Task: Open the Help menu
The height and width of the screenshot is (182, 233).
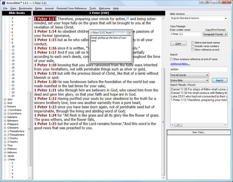Action: (116, 8)
